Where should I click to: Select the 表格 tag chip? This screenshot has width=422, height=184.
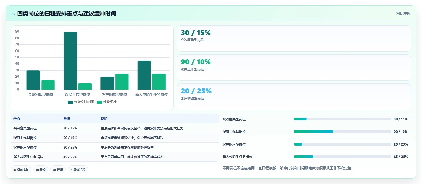(x=41, y=169)
